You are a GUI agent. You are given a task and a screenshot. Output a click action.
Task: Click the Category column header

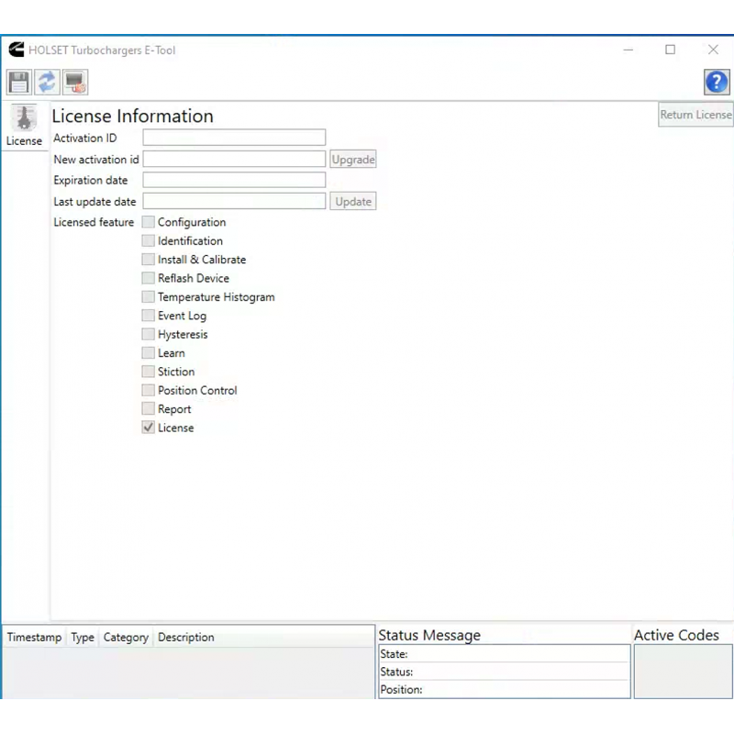click(126, 638)
